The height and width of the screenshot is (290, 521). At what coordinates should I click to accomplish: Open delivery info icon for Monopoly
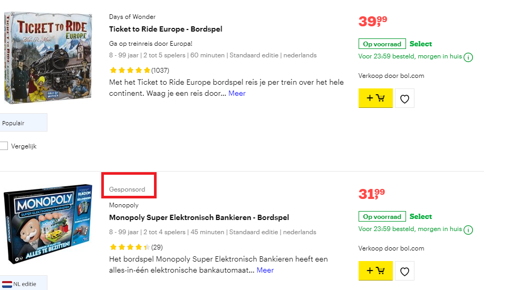(468, 230)
